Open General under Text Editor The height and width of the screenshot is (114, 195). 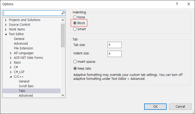pos(19,39)
